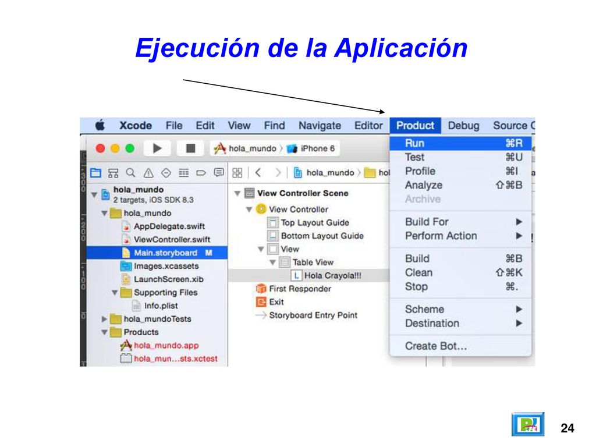
Task: Select AppDelegate.swift file
Action: point(164,226)
